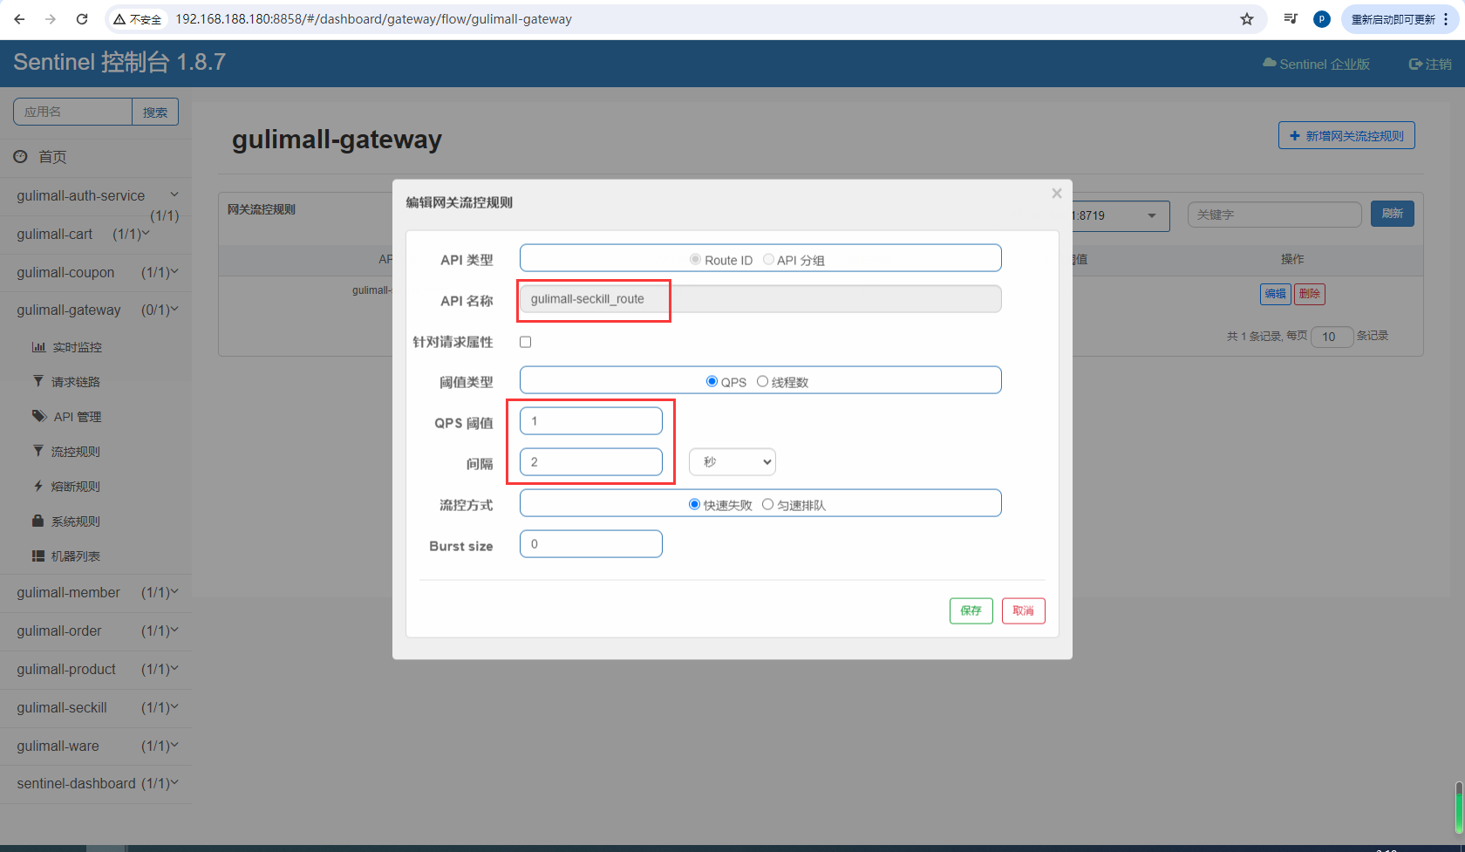1465x852 pixels.
Task: Click the Sentinel 控制台 1.8.7 title
Action: (x=119, y=62)
